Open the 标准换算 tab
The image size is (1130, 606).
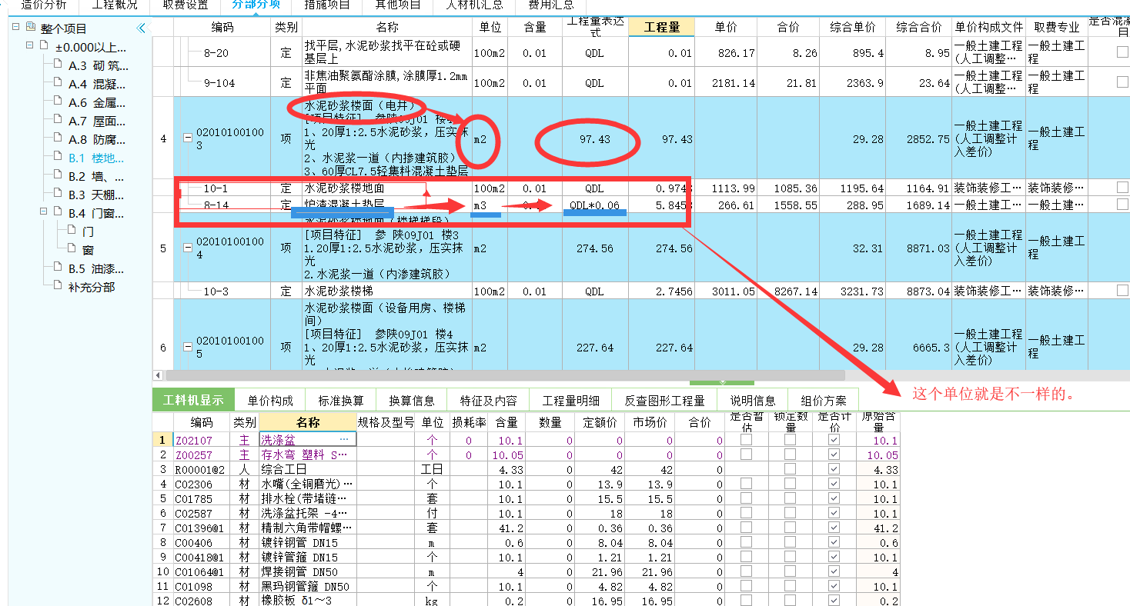click(x=341, y=400)
